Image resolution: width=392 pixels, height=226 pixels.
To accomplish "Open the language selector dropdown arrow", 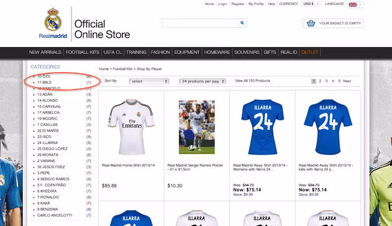I will click(x=360, y=4).
